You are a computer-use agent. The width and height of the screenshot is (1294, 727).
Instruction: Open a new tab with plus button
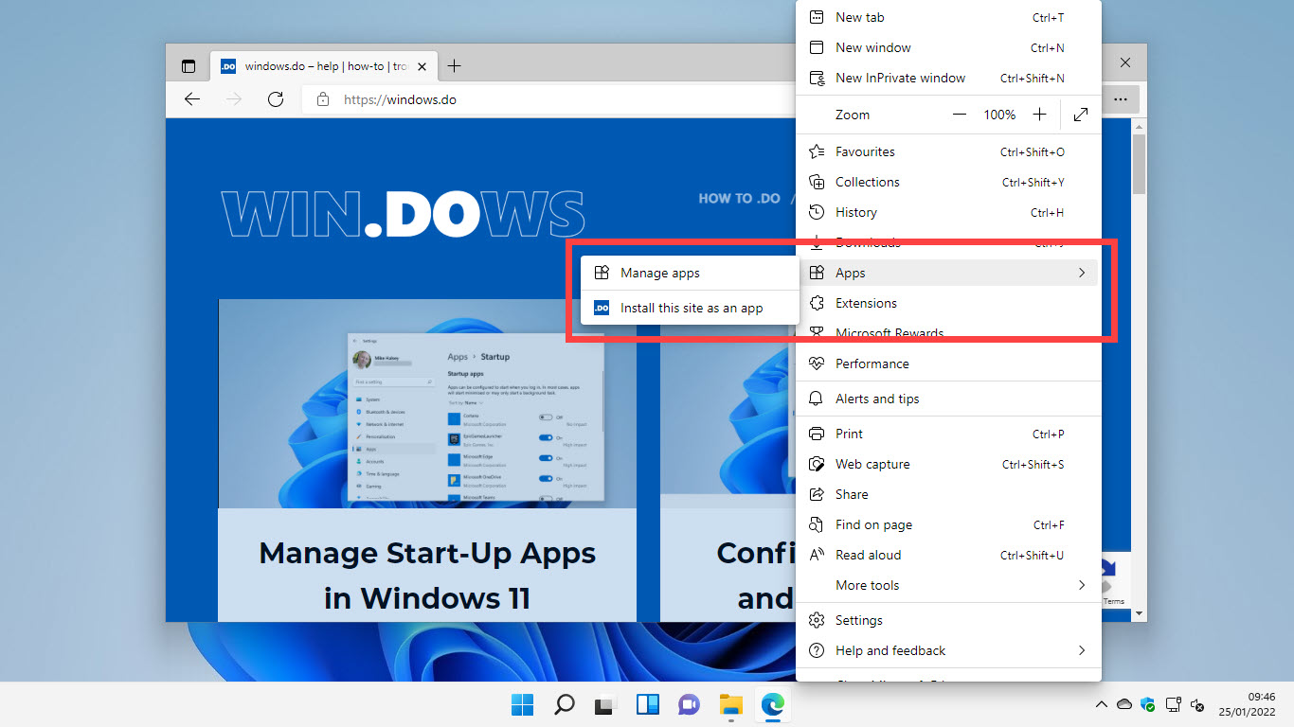(x=455, y=66)
